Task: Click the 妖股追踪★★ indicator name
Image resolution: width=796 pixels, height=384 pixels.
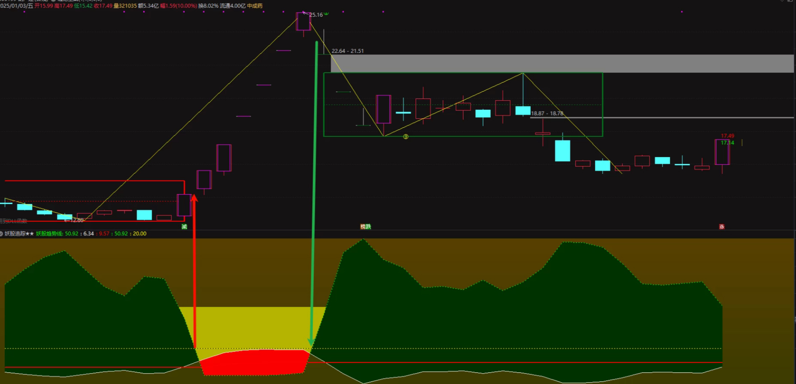Action: (19, 234)
